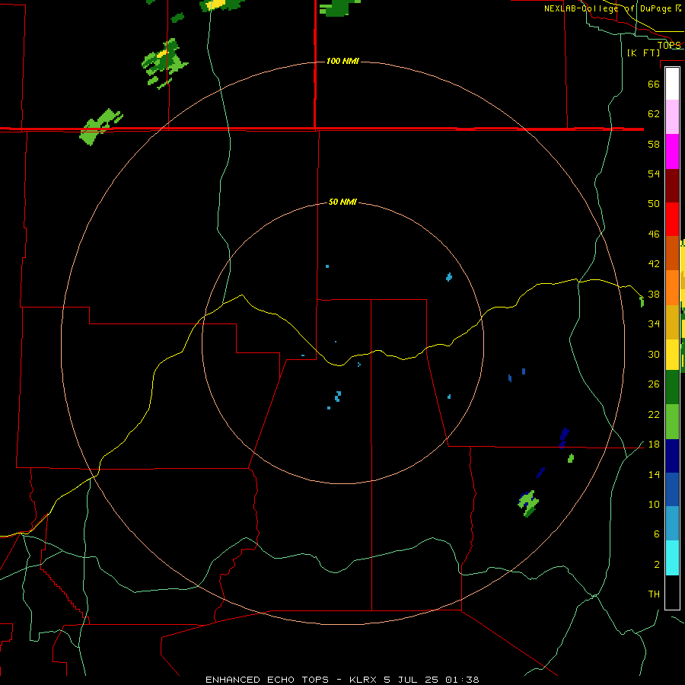The width and height of the screenshot is (685, 685).
Task: Pick the dark orange legend band
Action: click(x=672, y=253)
